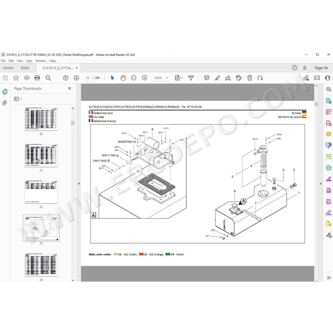Screen dimensions: 333x333
Task: Expand the zoom level dropdown
Action: 166,78
